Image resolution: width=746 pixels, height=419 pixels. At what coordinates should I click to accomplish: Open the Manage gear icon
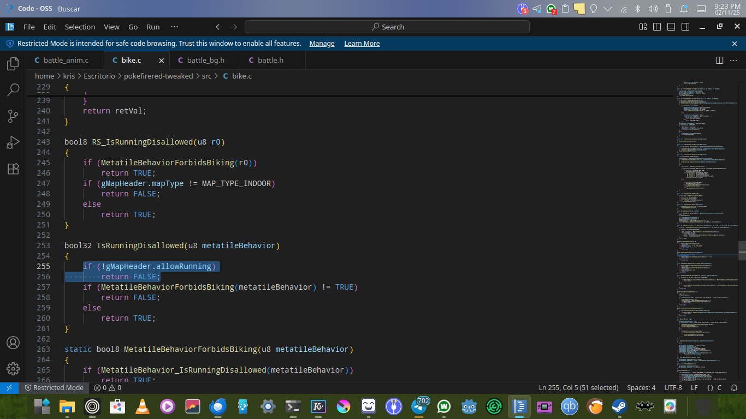13,369
